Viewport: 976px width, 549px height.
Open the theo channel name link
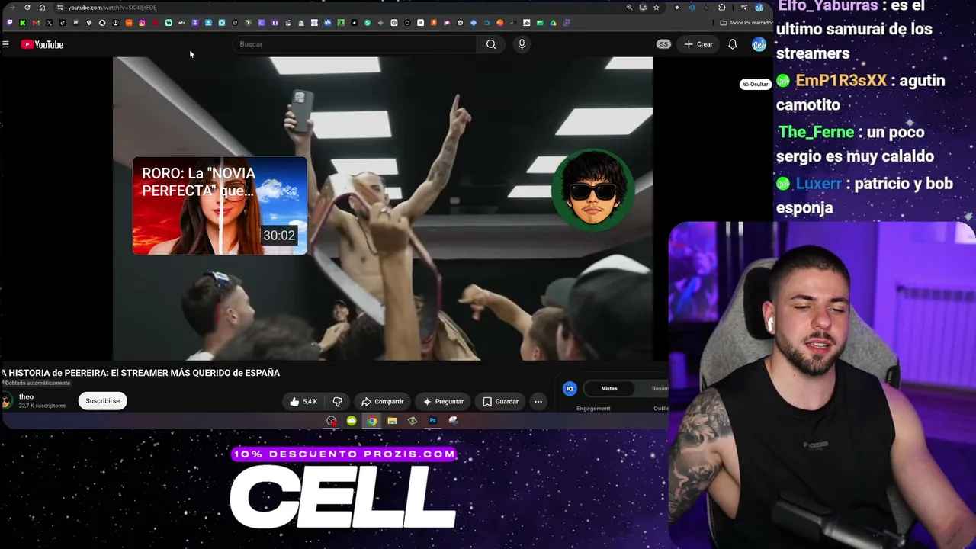point(26,396)
